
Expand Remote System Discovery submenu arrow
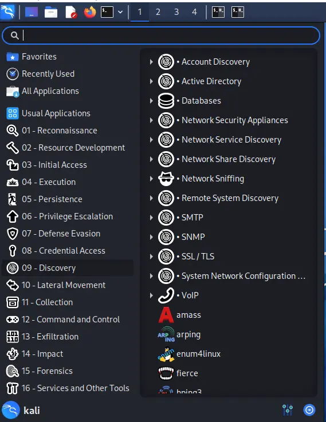pos(151,198)
